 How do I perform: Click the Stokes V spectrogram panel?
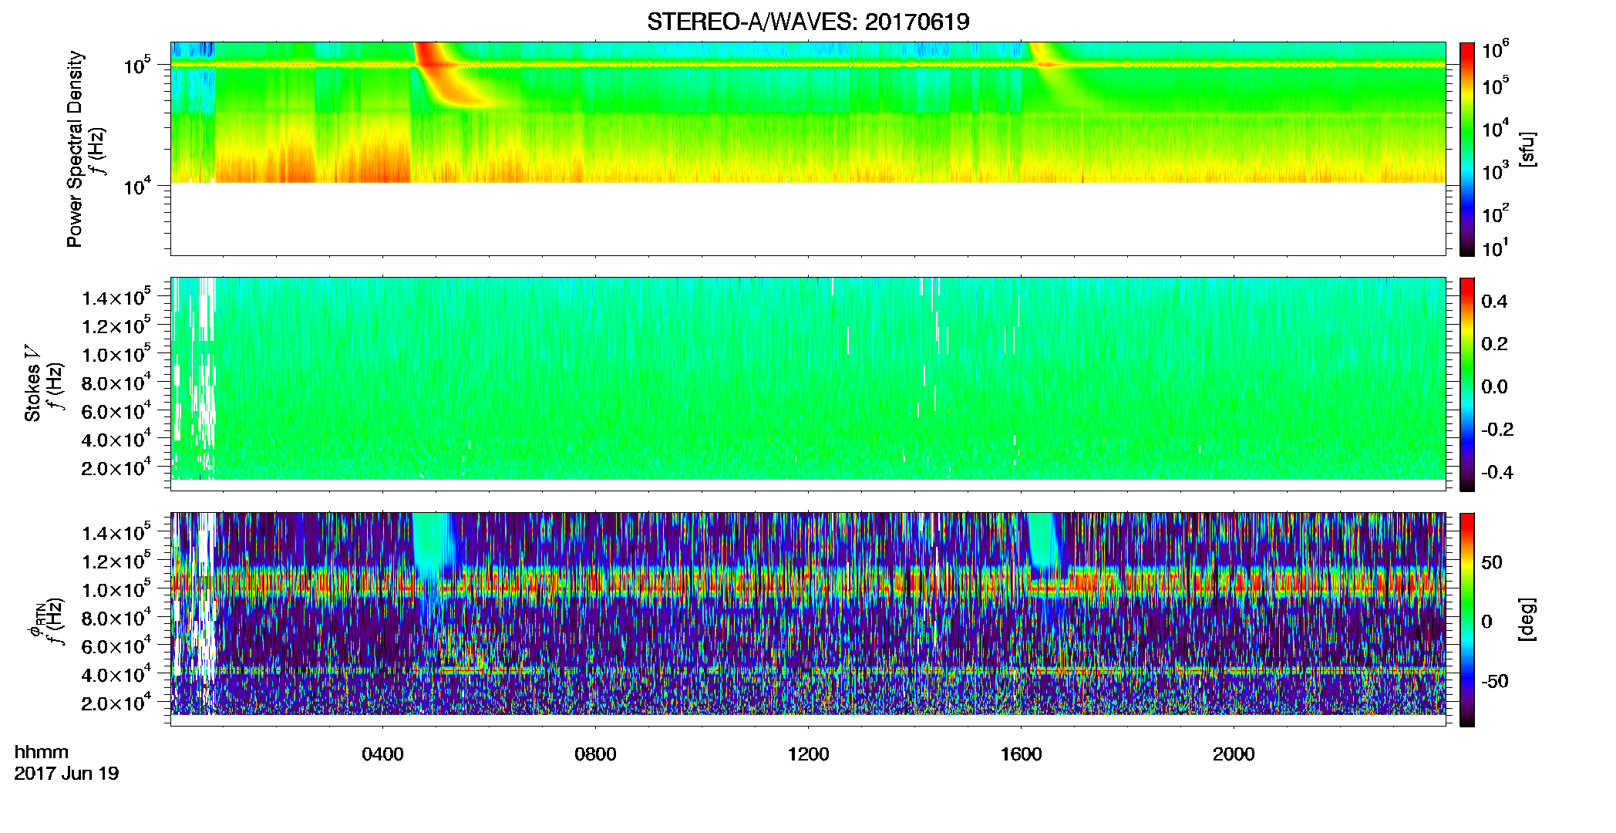click(808, 384)
